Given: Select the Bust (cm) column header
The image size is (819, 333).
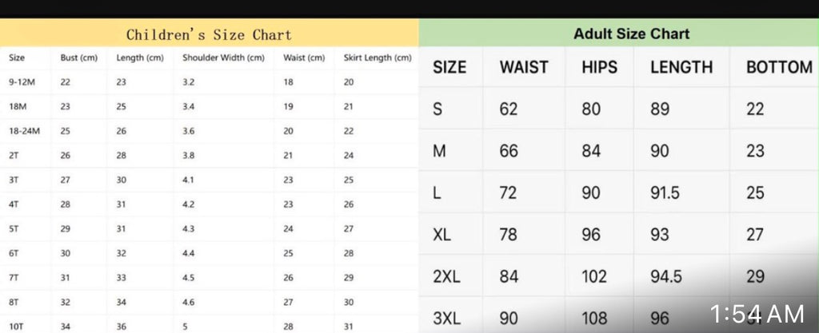Looking at the screenshot, I should tap(79, 57).
